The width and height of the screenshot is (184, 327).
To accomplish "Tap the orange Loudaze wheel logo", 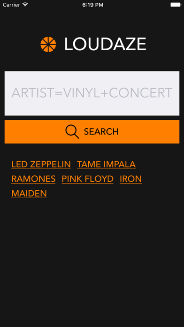I will click(x=48, y=45).
